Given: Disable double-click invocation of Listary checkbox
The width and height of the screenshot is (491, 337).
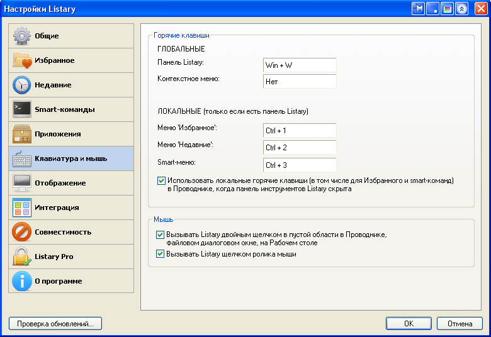Looking at the screenshot, I should (160, 235).
